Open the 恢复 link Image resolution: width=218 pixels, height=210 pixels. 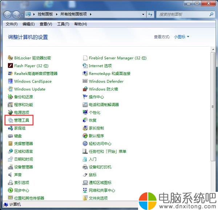pyautogui.click(x=93, y=120)
